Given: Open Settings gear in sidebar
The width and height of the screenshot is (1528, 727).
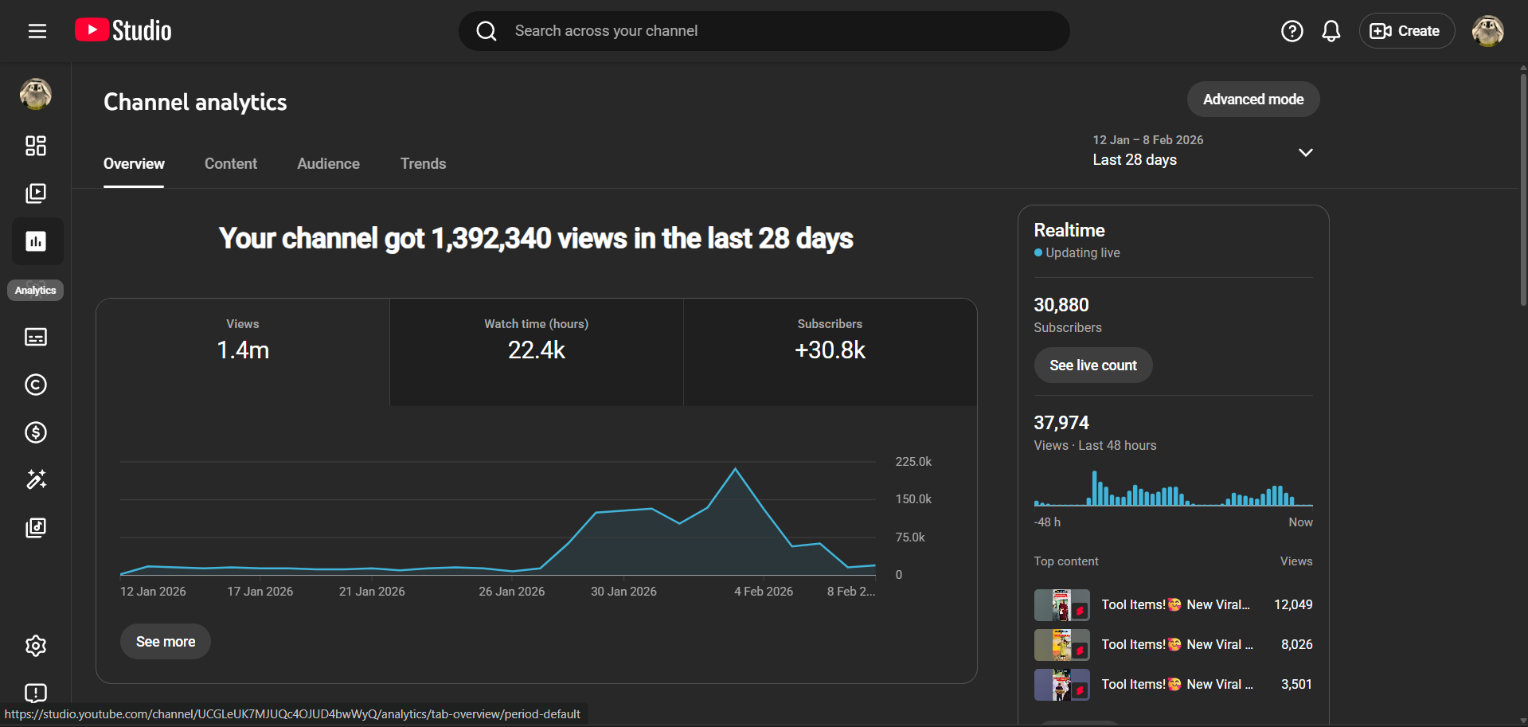Looking at the screenshot, I should click(x=36, y=645).
